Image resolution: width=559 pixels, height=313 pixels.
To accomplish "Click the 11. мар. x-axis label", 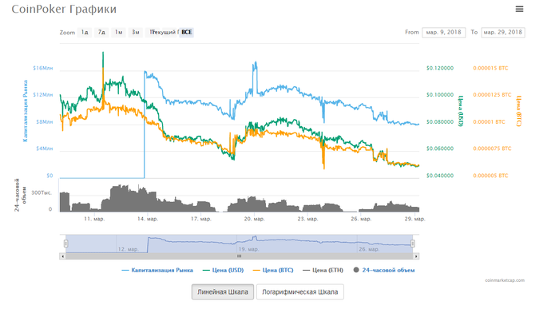I will (x=94, y=219).
